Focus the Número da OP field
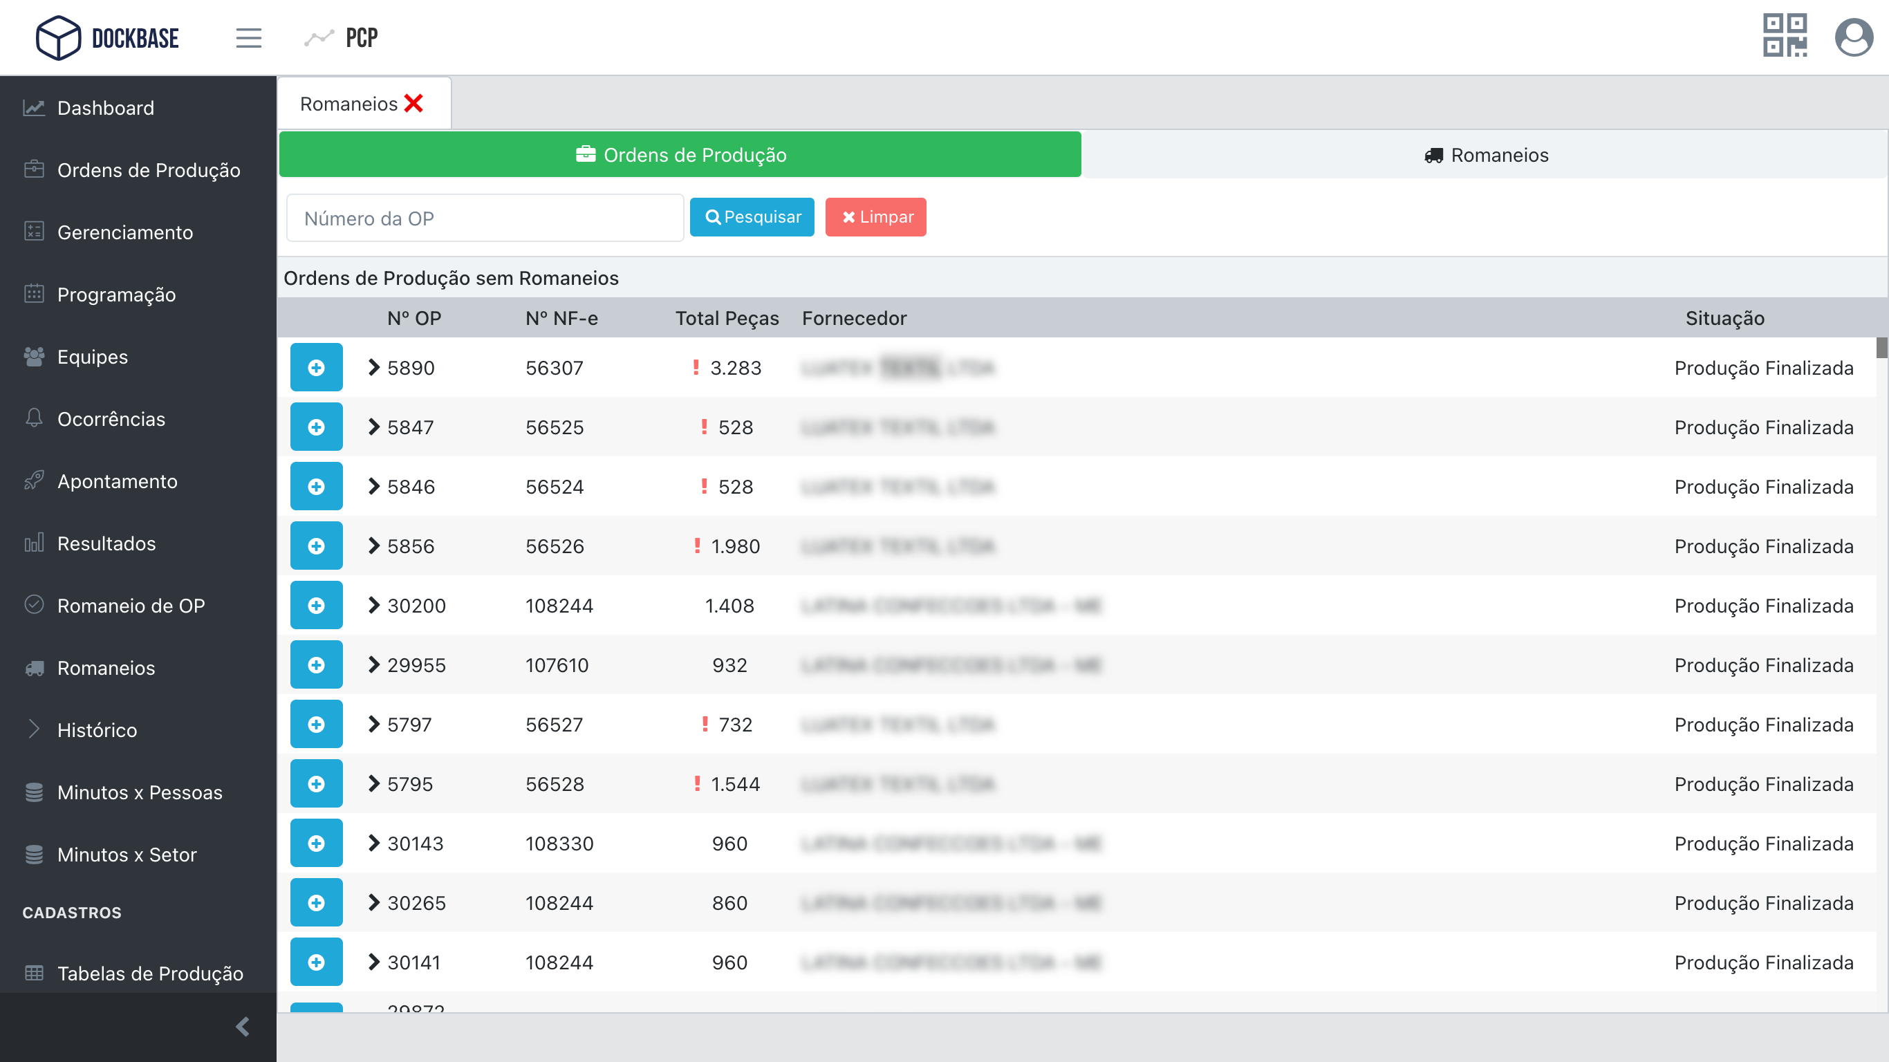Image resolution: width=1889 pixels, height=1062 pixels. click(x=485, y=218)
